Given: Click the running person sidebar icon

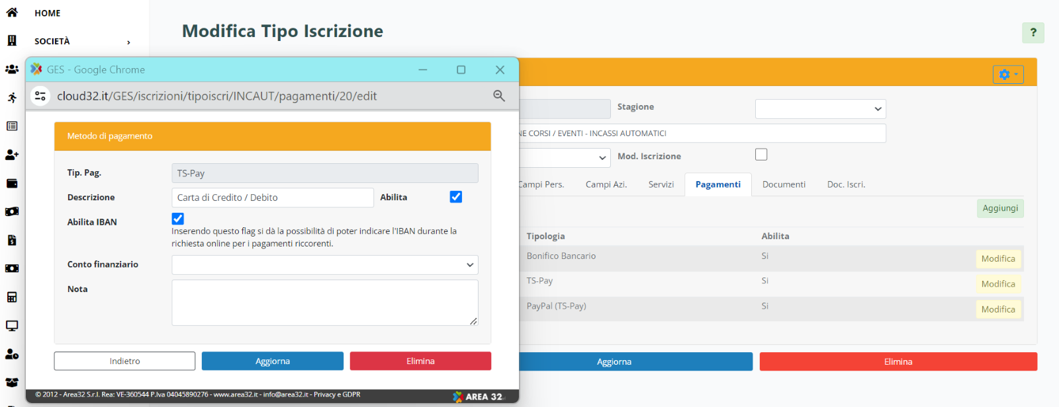Looking at the screenshot, I should pyautogui.click(x=12, y=98).
